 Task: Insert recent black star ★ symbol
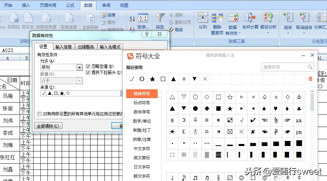152,79
